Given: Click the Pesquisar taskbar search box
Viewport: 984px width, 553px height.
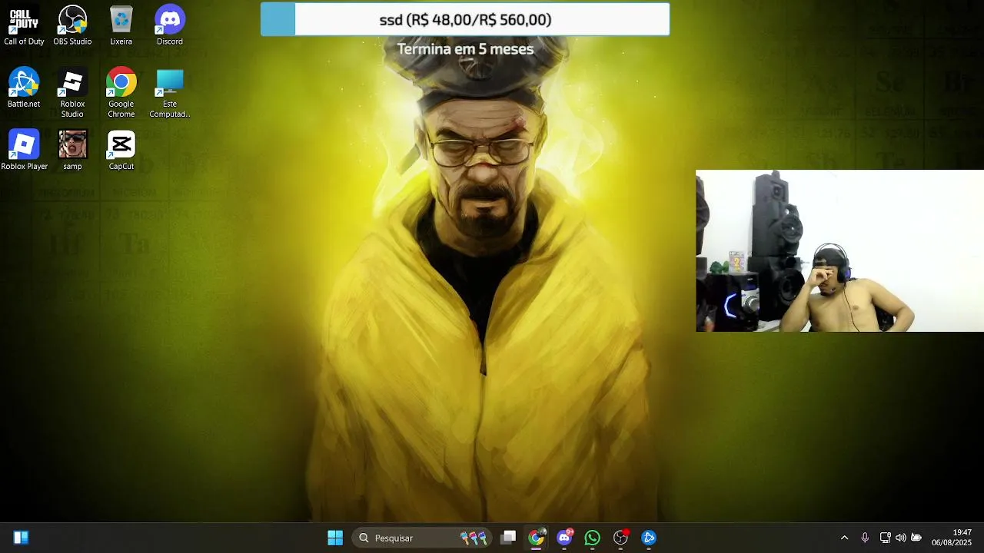Looking at the screenshot, I should click(x=424, y=538).
